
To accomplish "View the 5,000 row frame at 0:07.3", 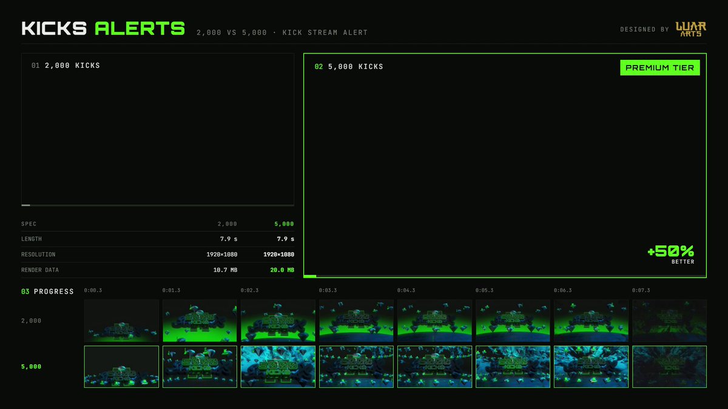I will (669, 367).
